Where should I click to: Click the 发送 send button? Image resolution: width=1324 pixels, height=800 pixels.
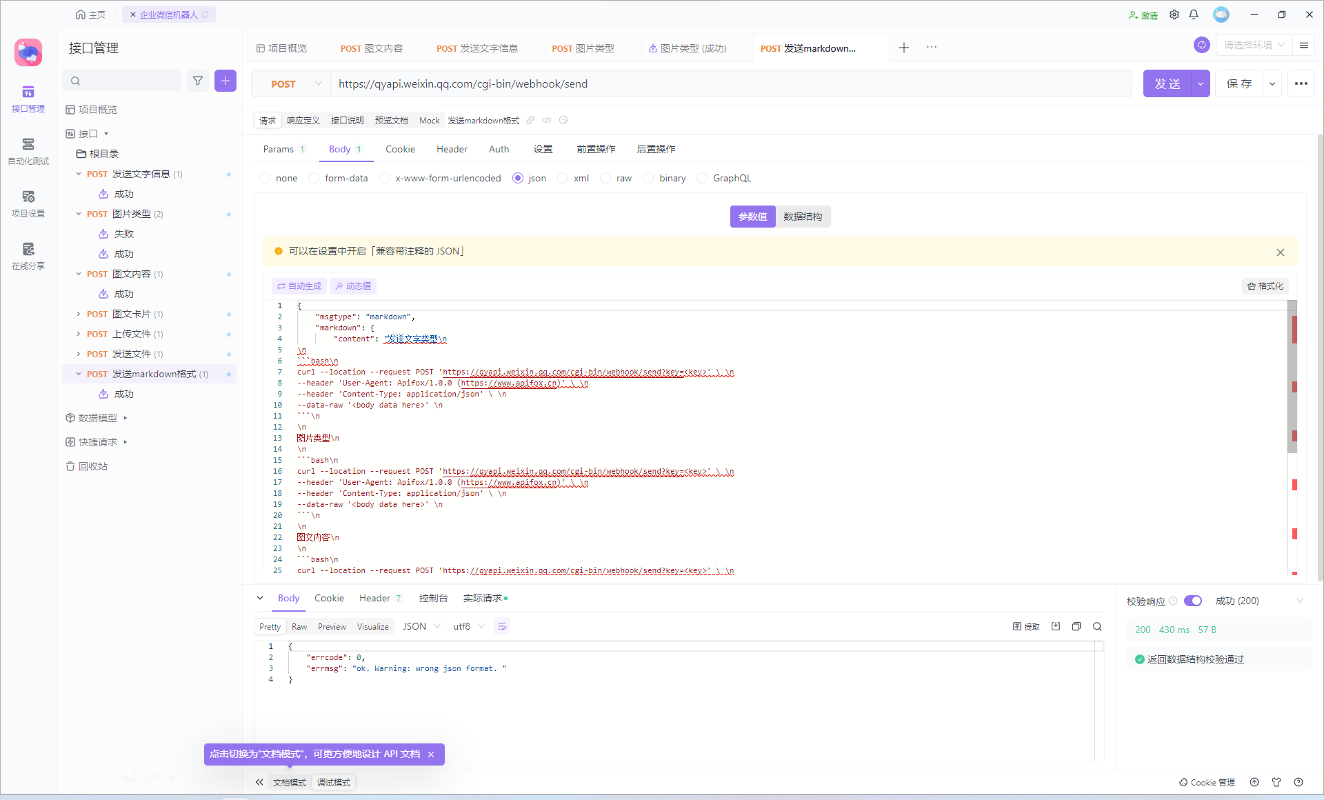[1167, 83]
